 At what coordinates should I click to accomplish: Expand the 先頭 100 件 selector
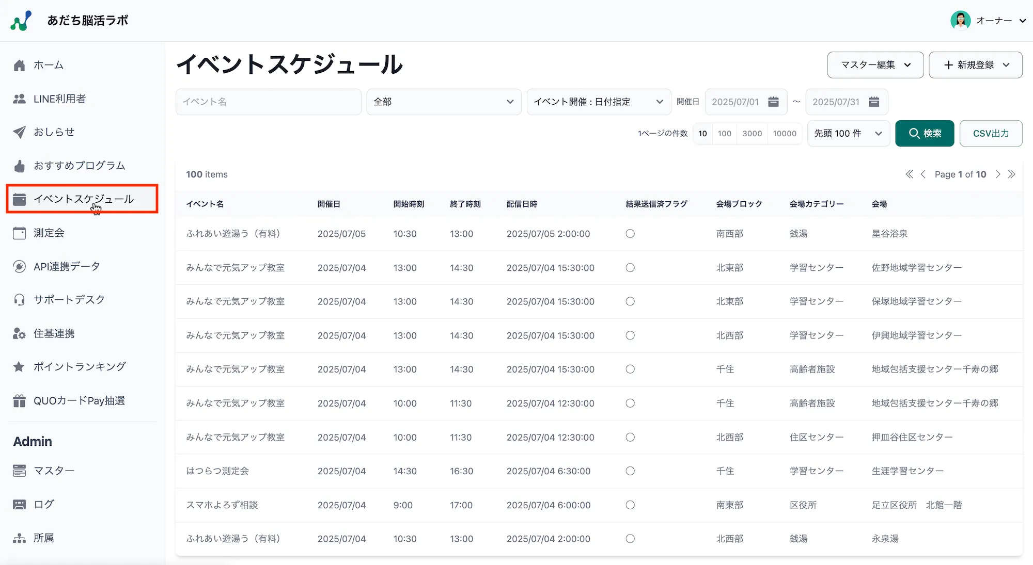pos(848,133)
